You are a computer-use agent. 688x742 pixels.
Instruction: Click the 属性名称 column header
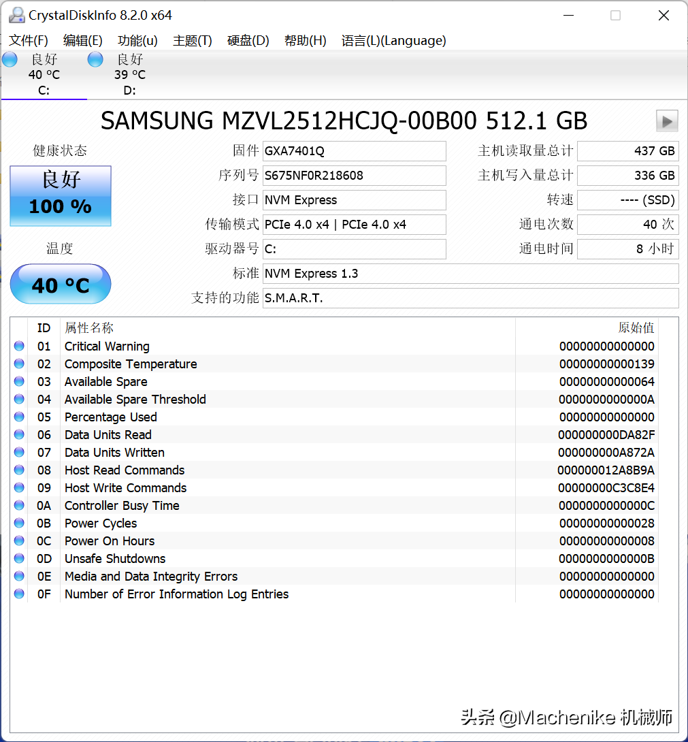[89, 327]
